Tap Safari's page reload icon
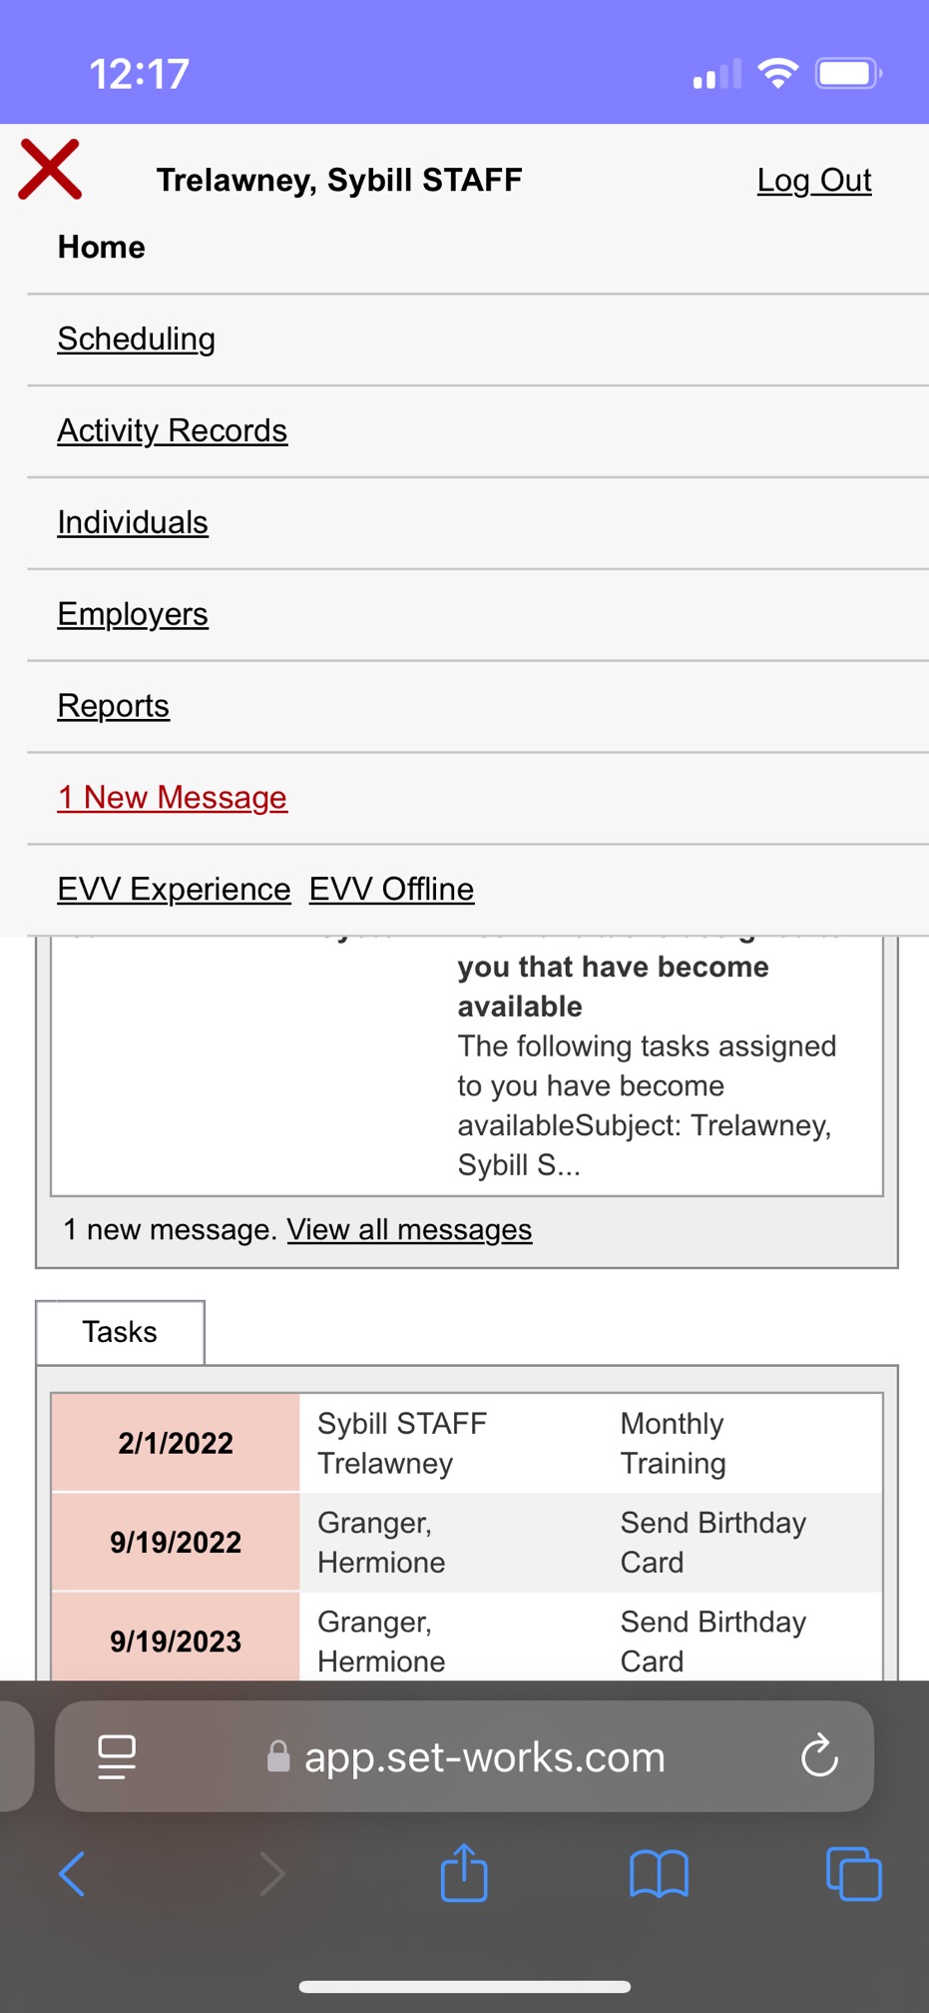Screen dimensions: 929x2013 coord(819,1755)
